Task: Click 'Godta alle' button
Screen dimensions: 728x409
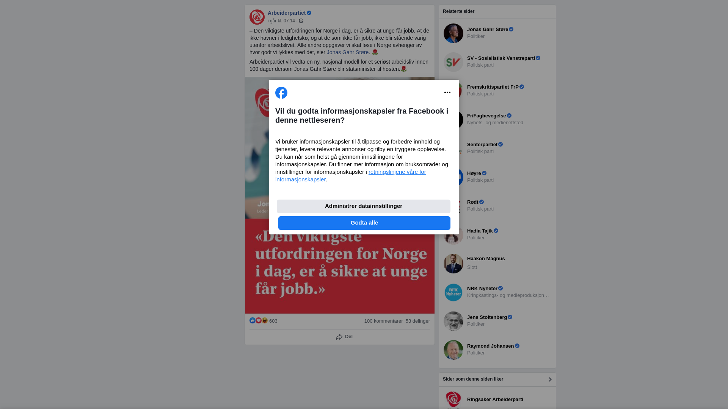Action: [x=364, y=223]
